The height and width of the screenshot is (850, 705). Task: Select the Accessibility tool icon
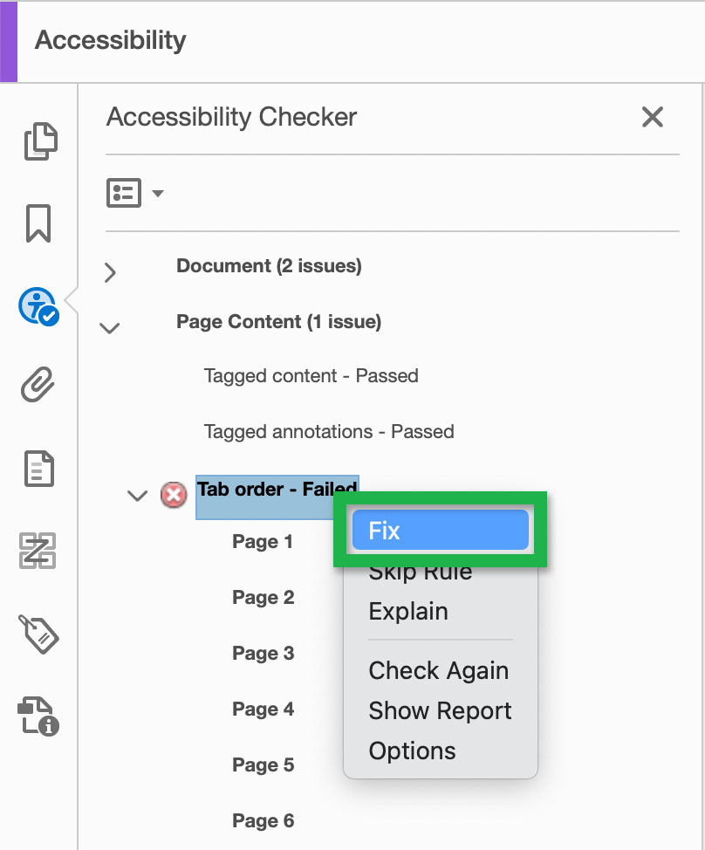39,306
